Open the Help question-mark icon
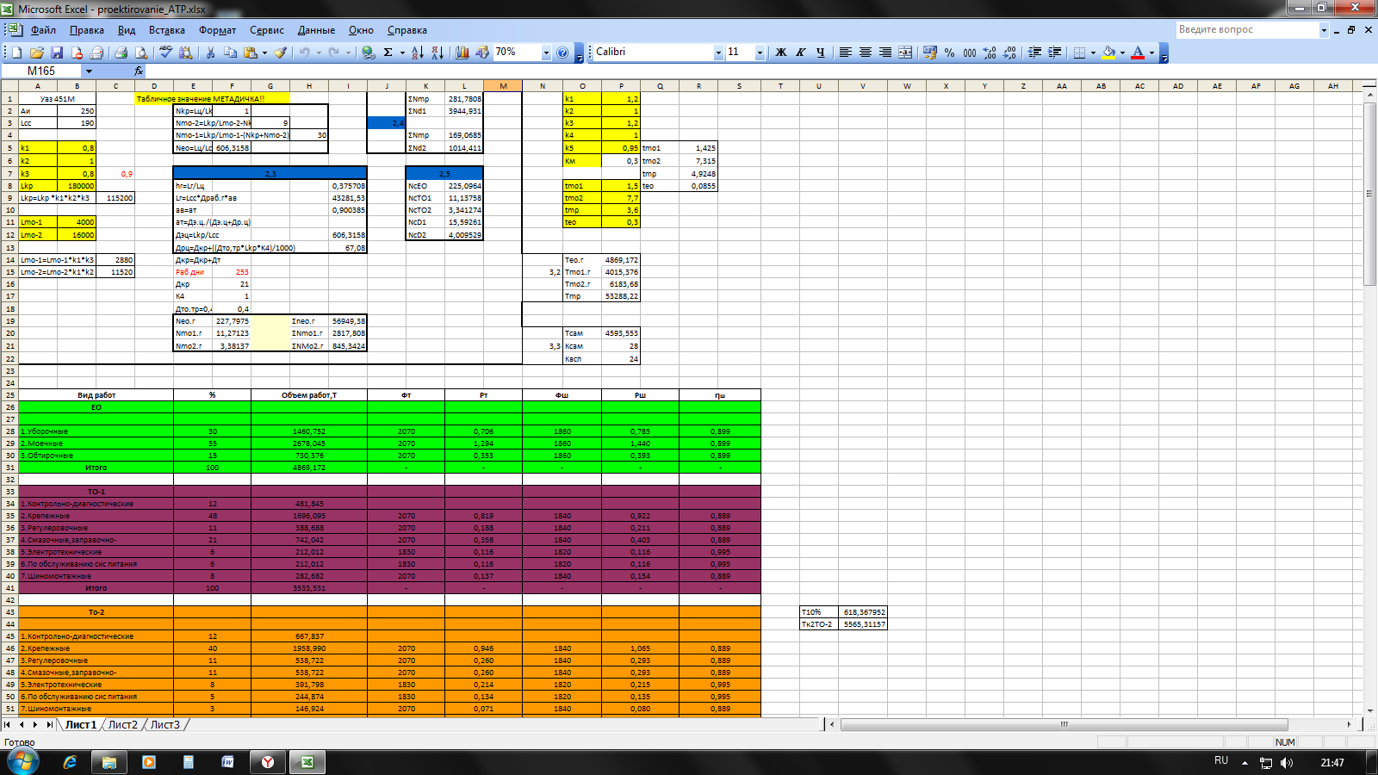Screen dimensions: 1378x775 (562, 53)
